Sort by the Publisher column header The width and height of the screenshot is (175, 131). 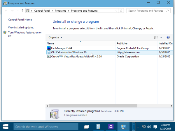[x=136, y=43]
